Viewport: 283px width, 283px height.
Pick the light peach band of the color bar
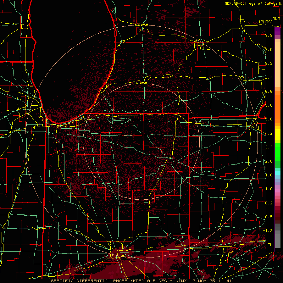(x=278, y=64)
